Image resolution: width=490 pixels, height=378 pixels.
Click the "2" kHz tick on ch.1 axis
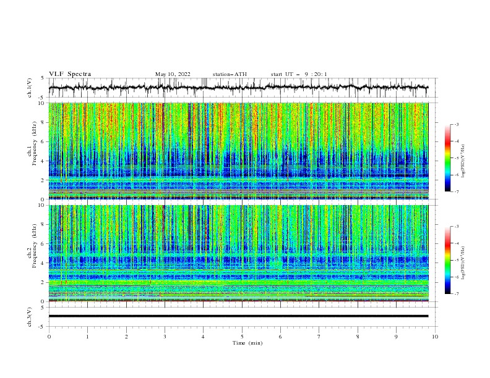coord(43,180)
